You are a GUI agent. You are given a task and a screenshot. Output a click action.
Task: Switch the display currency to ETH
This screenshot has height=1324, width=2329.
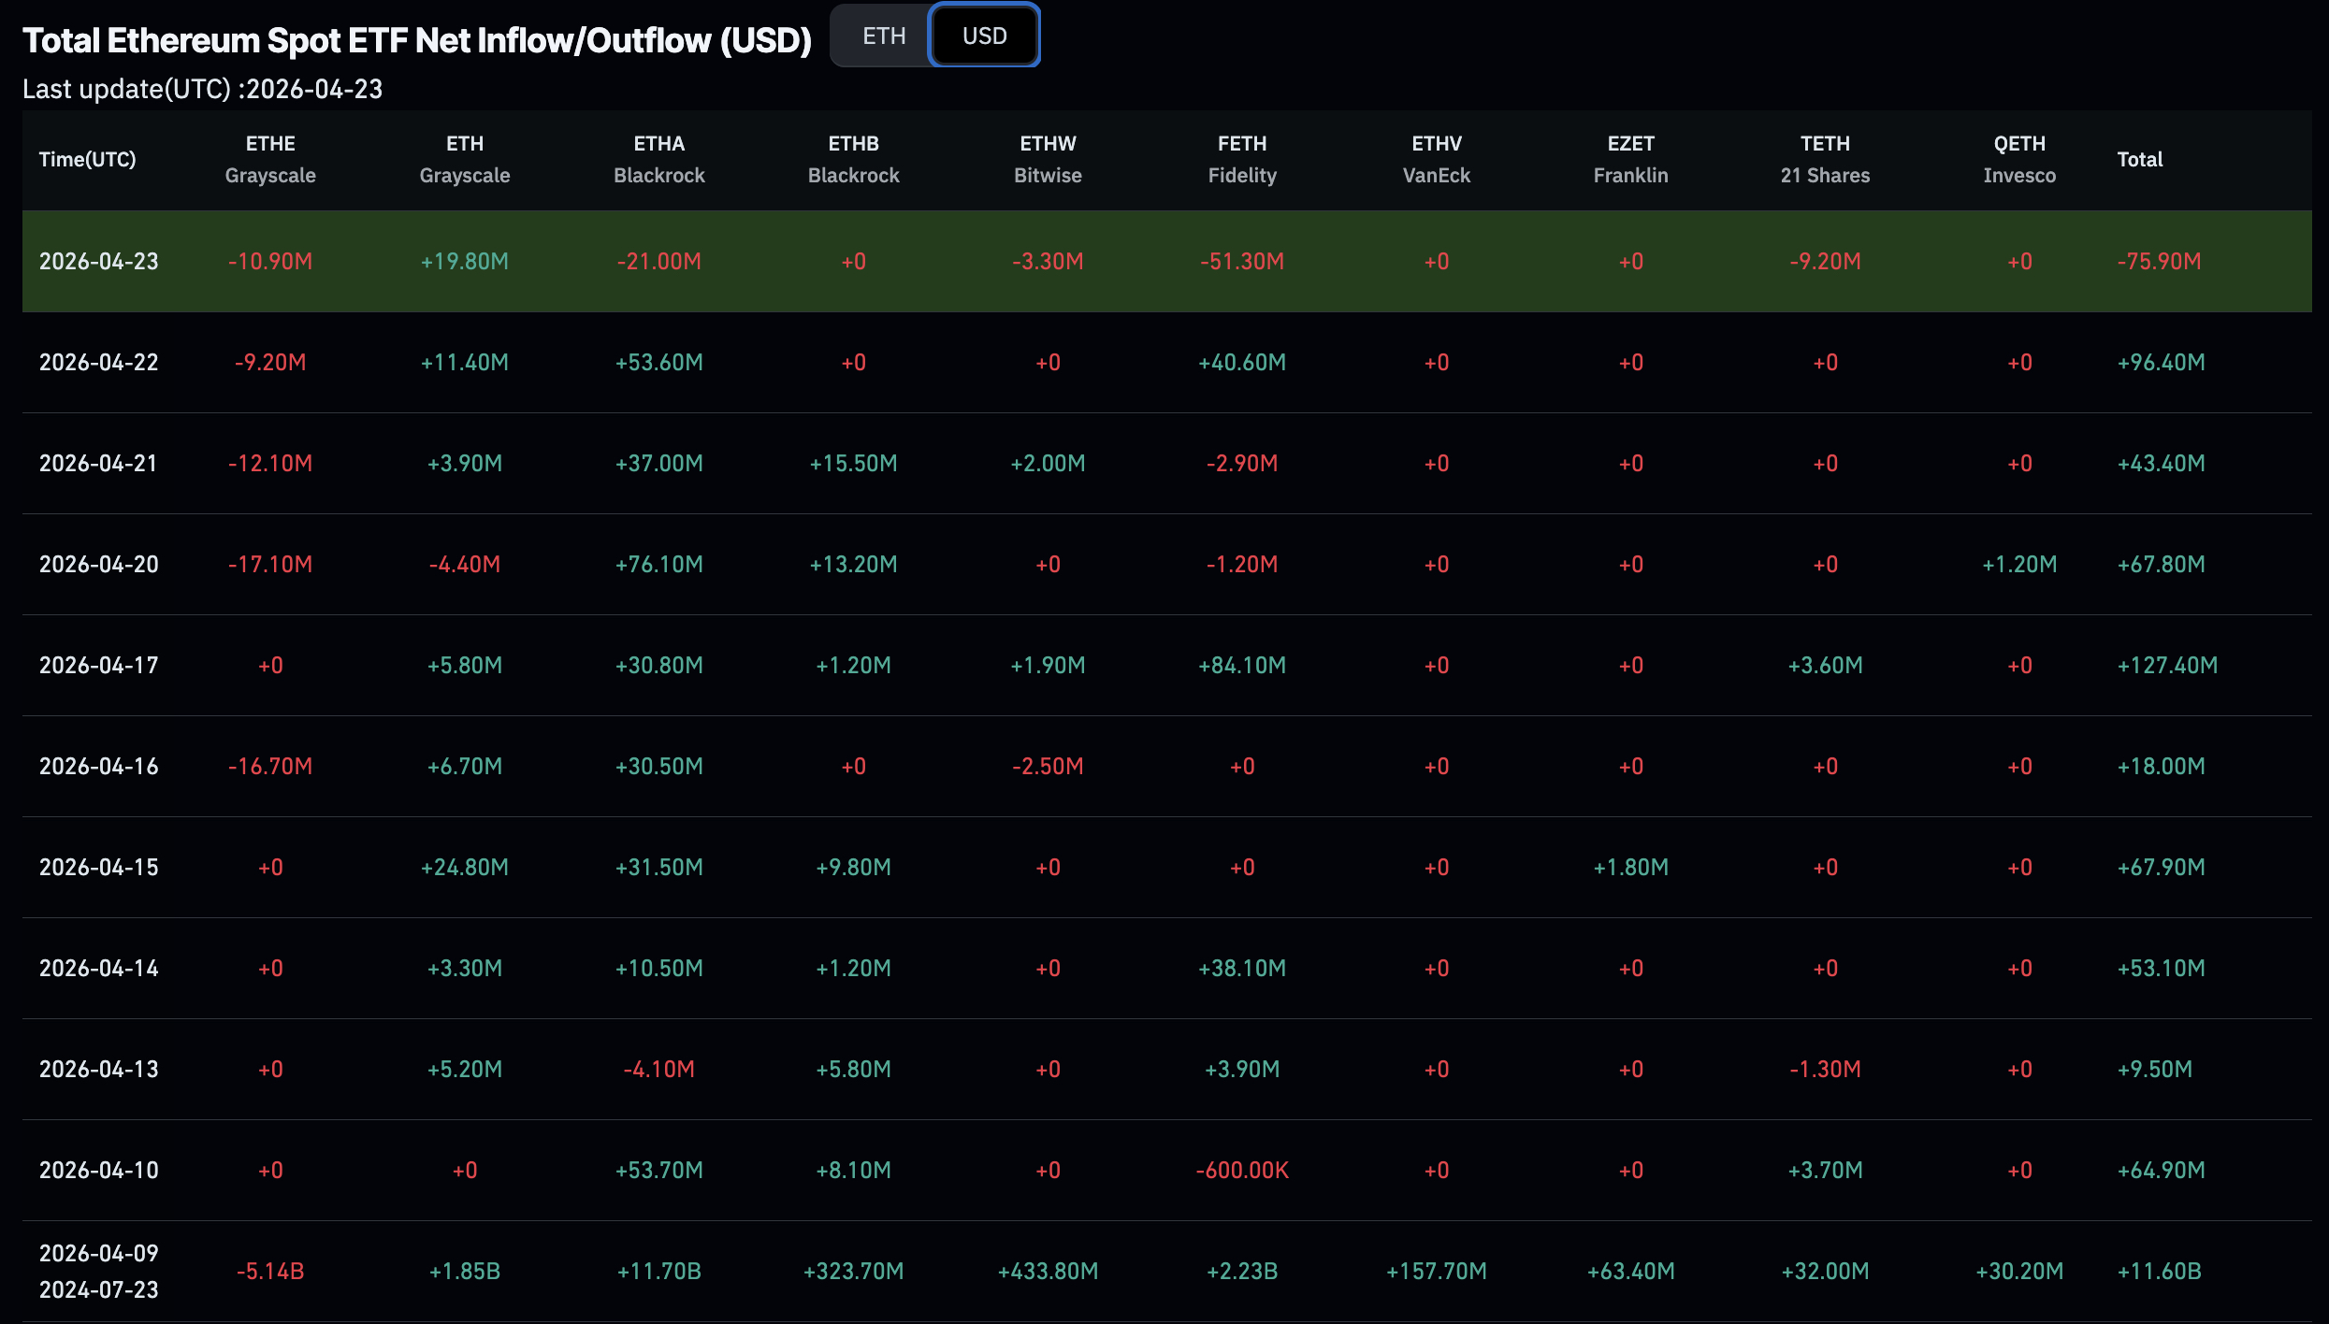click(x=883, y=36)
